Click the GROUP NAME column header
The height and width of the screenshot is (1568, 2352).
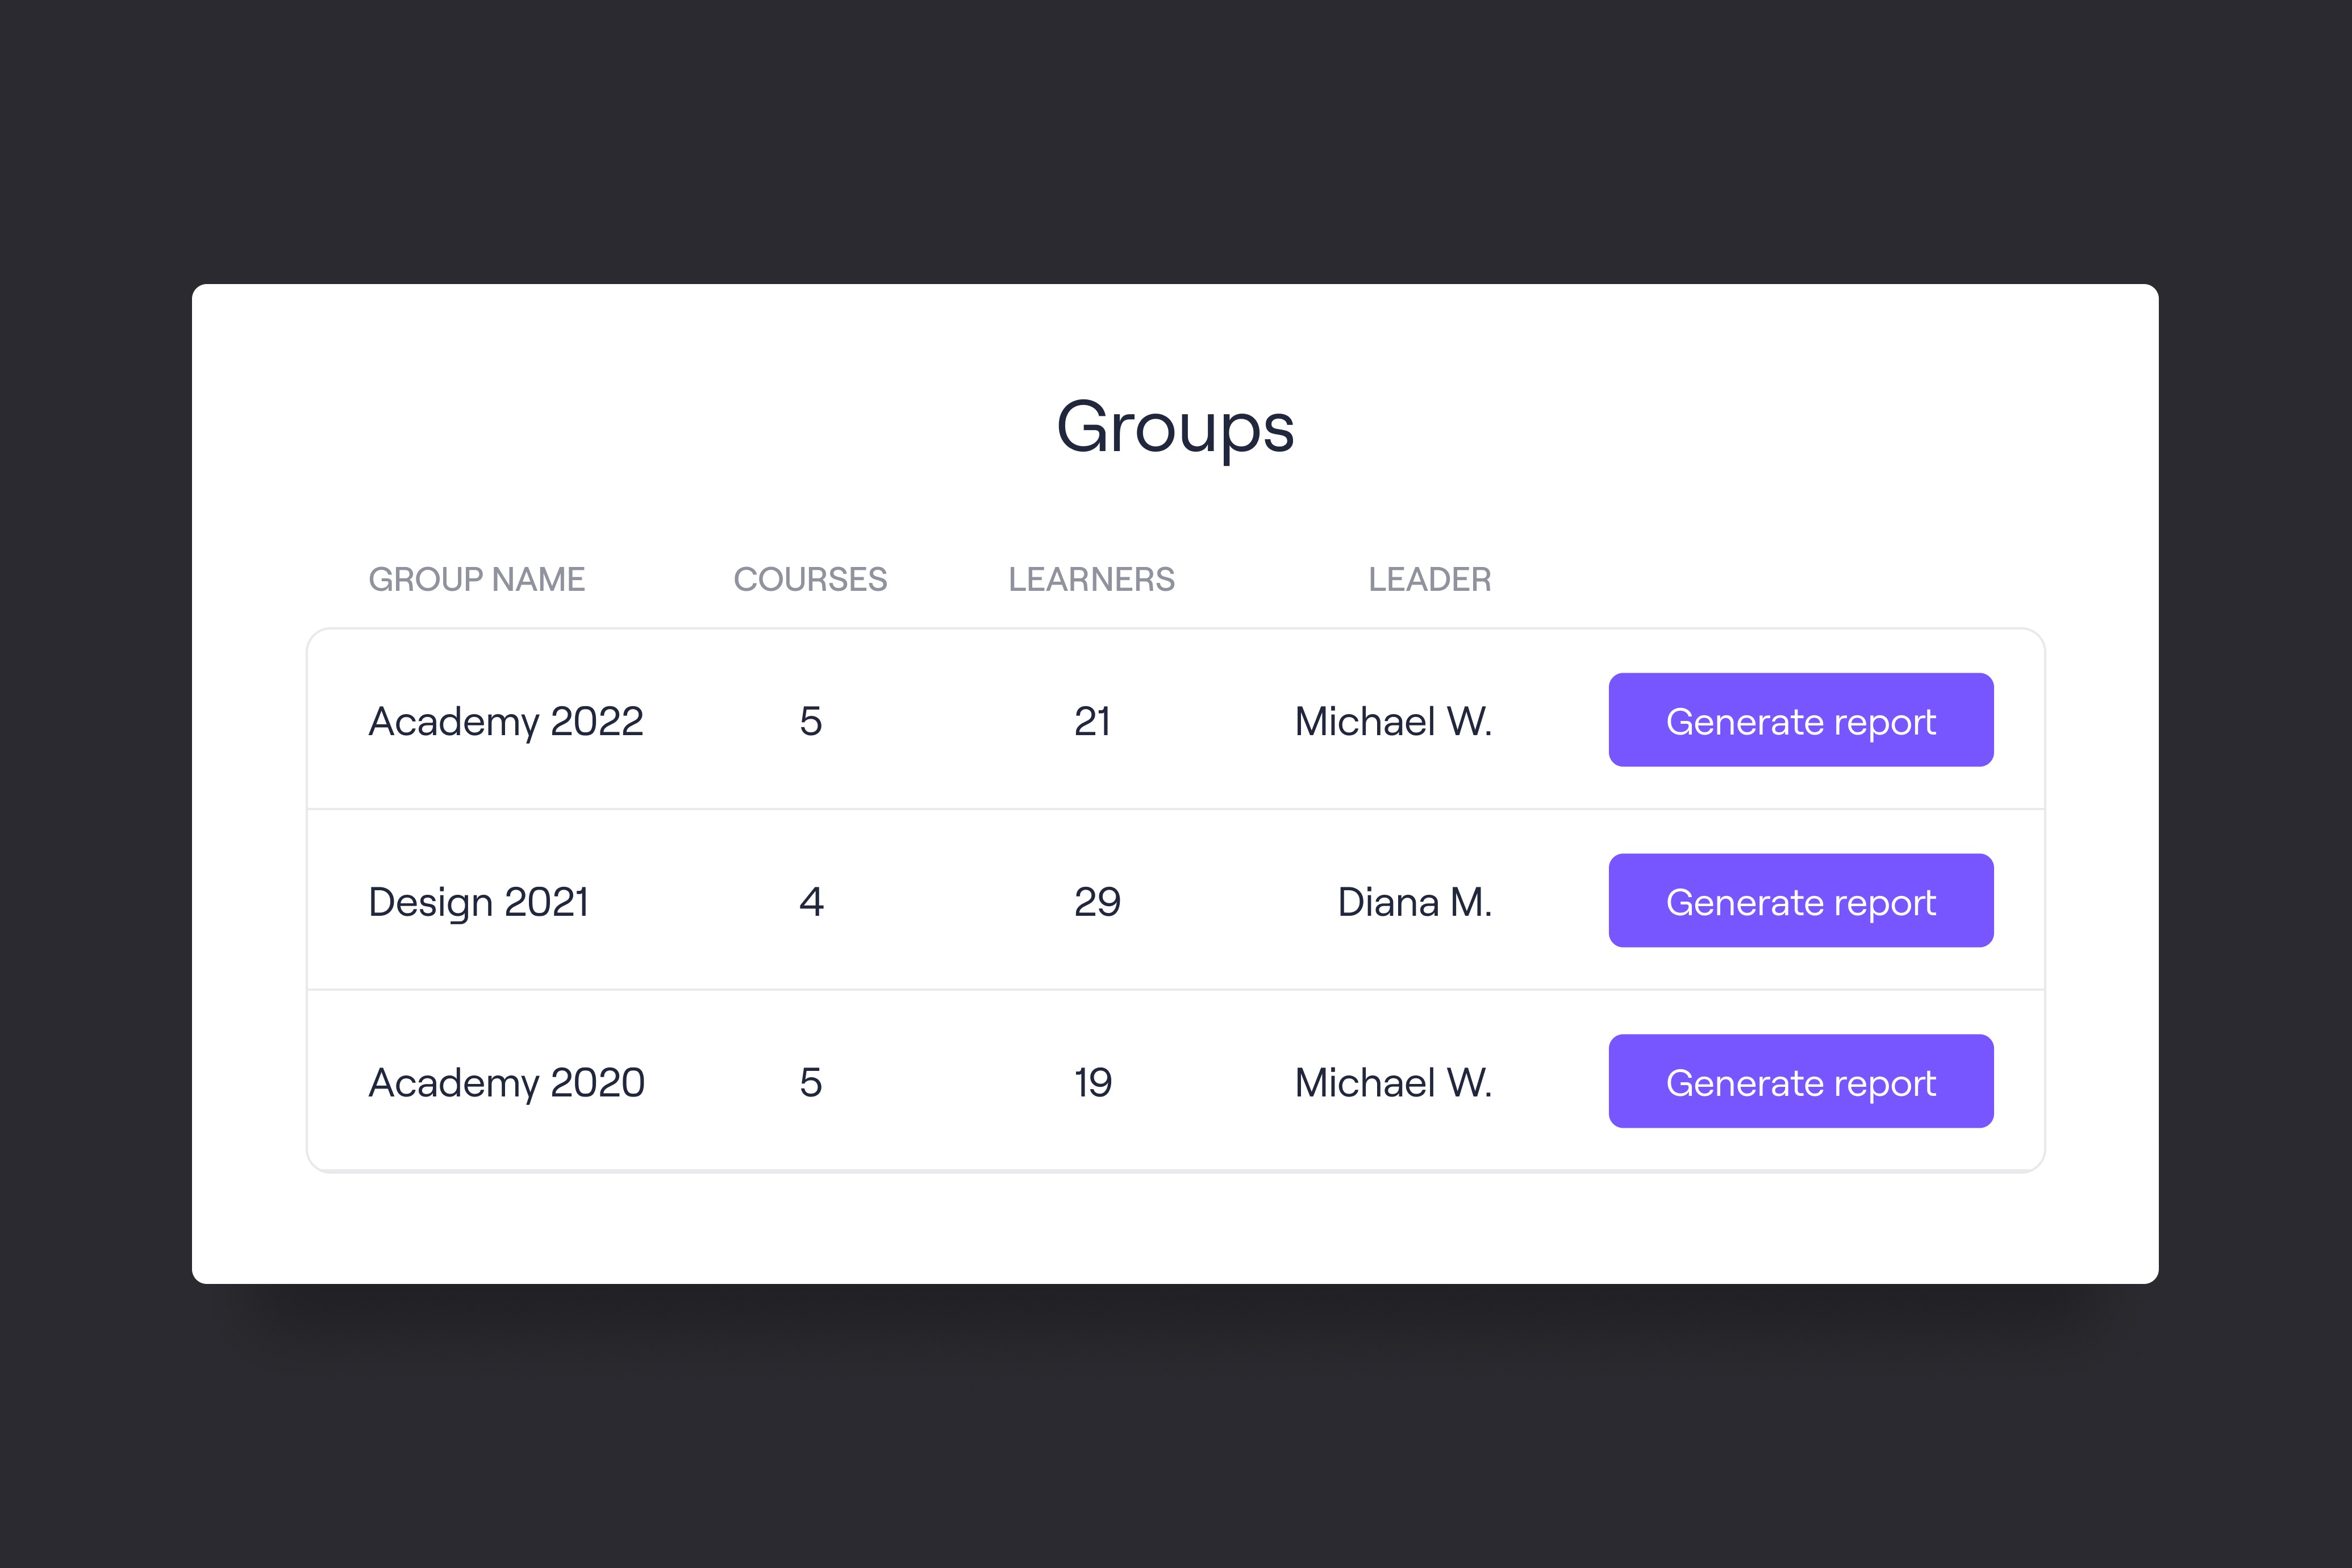(x=476, y=579)
